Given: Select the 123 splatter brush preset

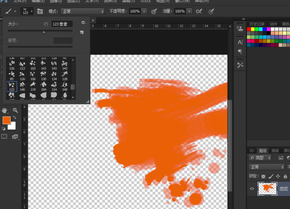Looking at the screenshot, I should click(12, 86).
